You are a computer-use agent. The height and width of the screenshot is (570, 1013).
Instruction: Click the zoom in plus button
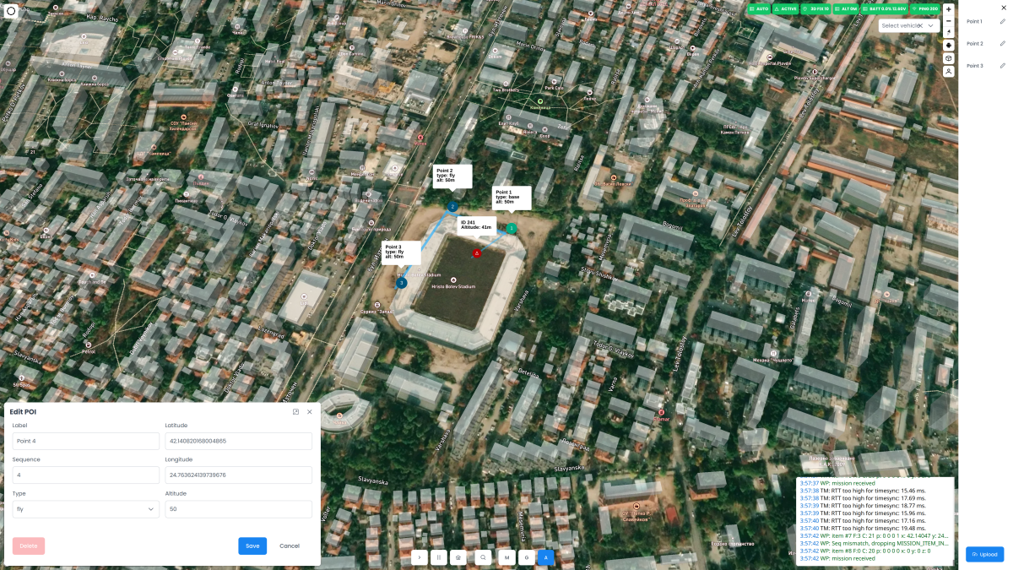coord(949,9)
